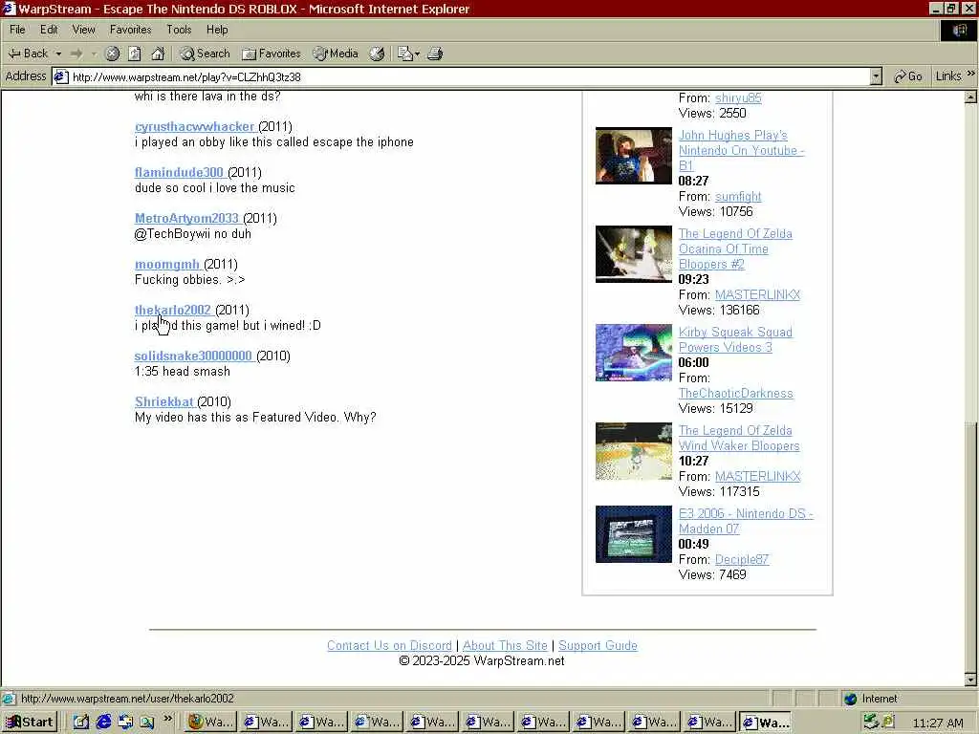
Task: Open the Edit menu
Action: (49, 30)
